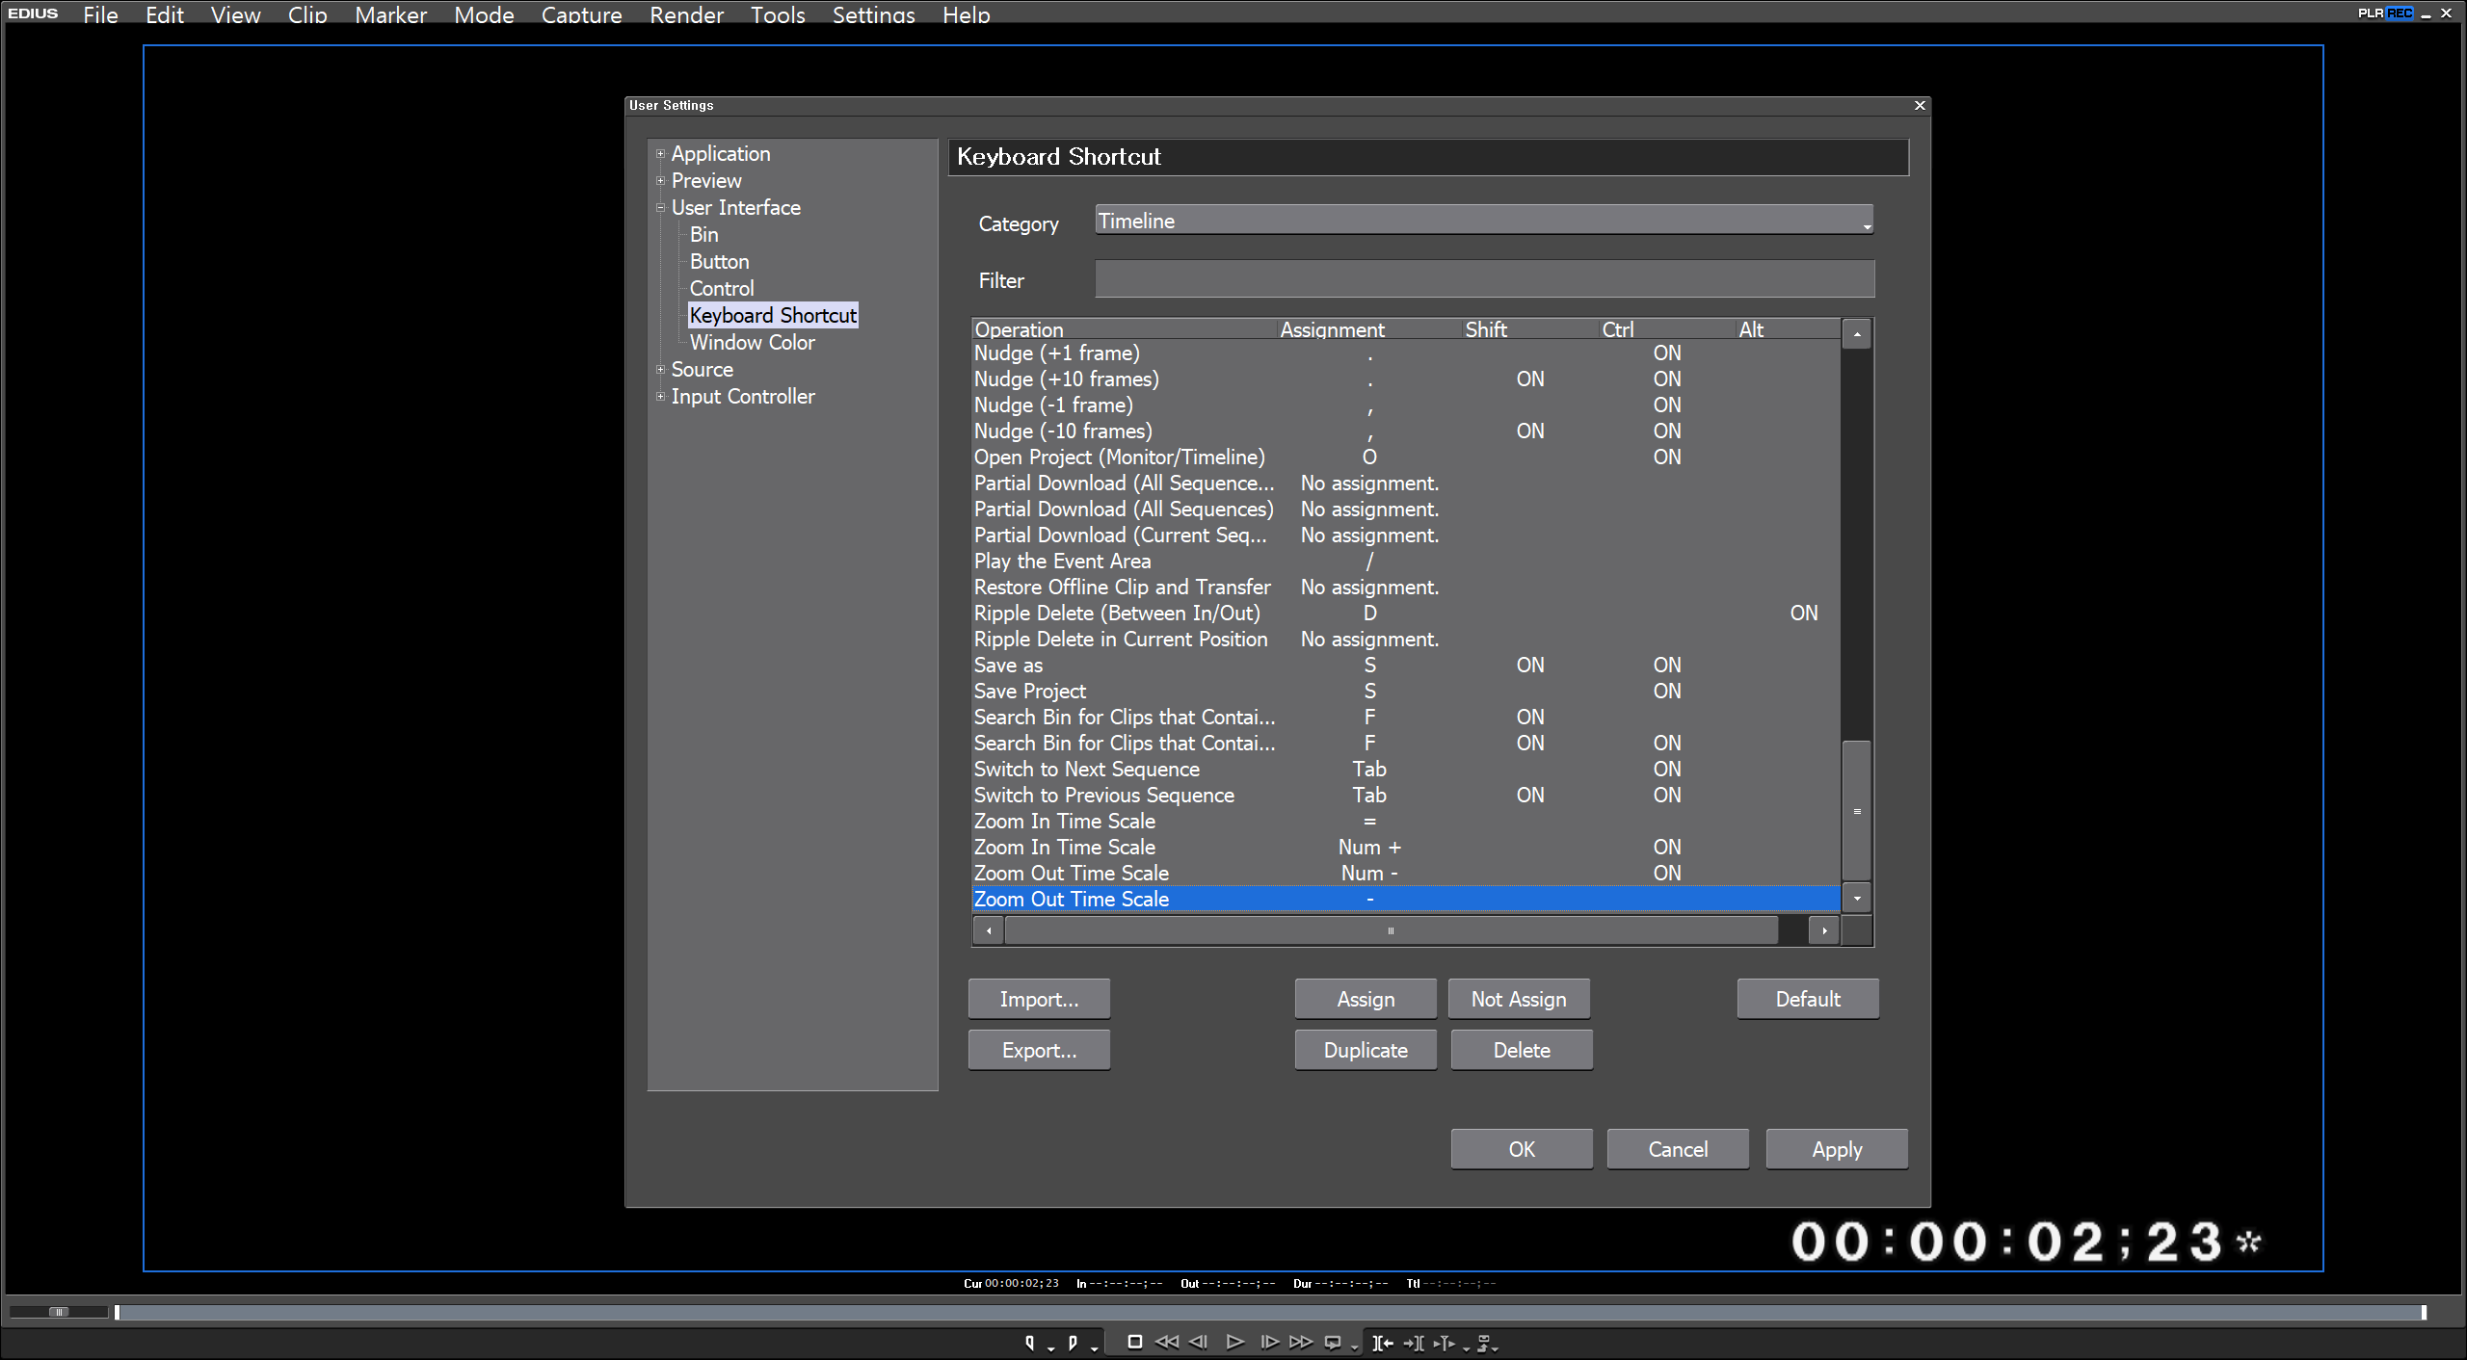Click the Rewind double-arrow icon
Screen dimensions: 2467x1360
[1166, 1343]
